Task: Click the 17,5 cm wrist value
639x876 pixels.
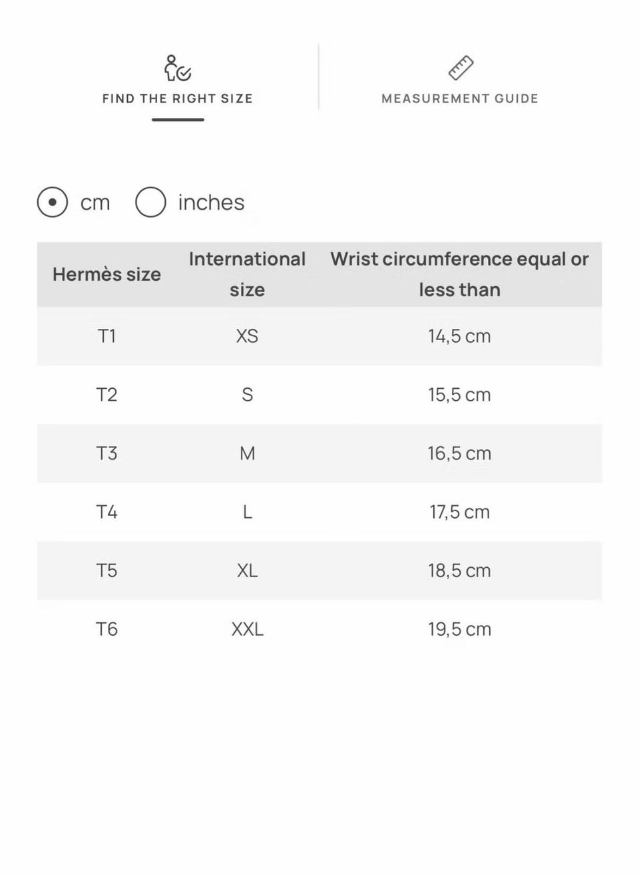Action: tap(459, 512)
